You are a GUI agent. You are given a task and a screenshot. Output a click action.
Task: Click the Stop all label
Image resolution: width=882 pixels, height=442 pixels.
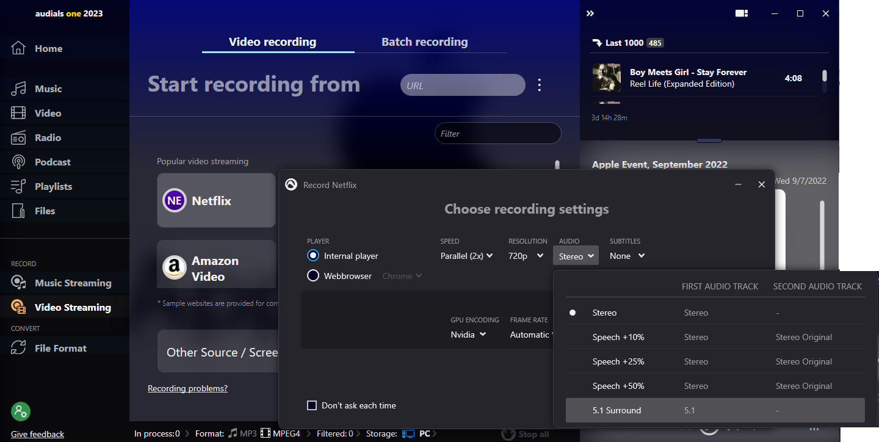533,434
